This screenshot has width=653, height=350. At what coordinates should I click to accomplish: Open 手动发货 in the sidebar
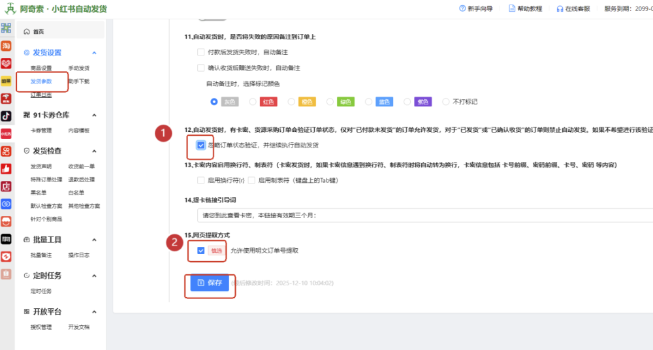pyautogui.click(x=79, y=68)
